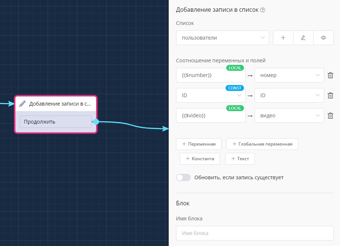
Task: Add a constant with '+ Константа'
Action: [200, 159]
